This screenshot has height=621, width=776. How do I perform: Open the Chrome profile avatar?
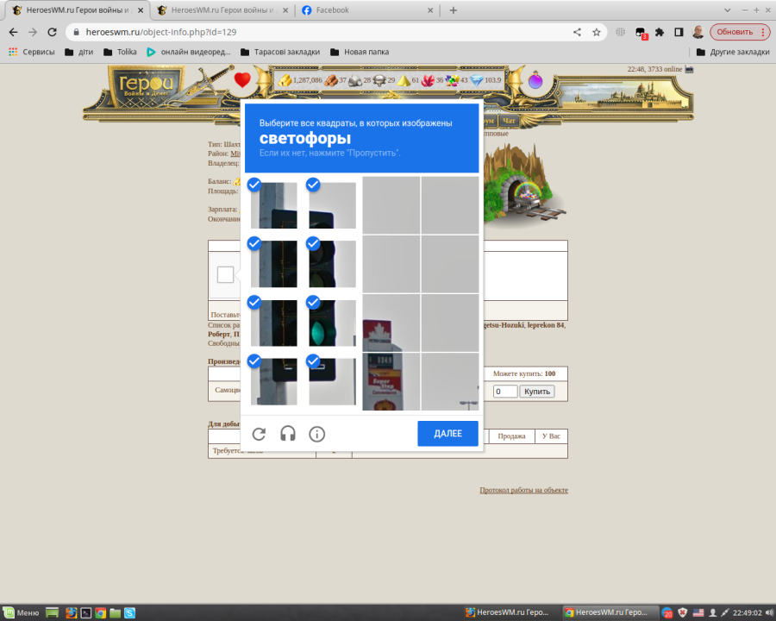pos(698,32)
